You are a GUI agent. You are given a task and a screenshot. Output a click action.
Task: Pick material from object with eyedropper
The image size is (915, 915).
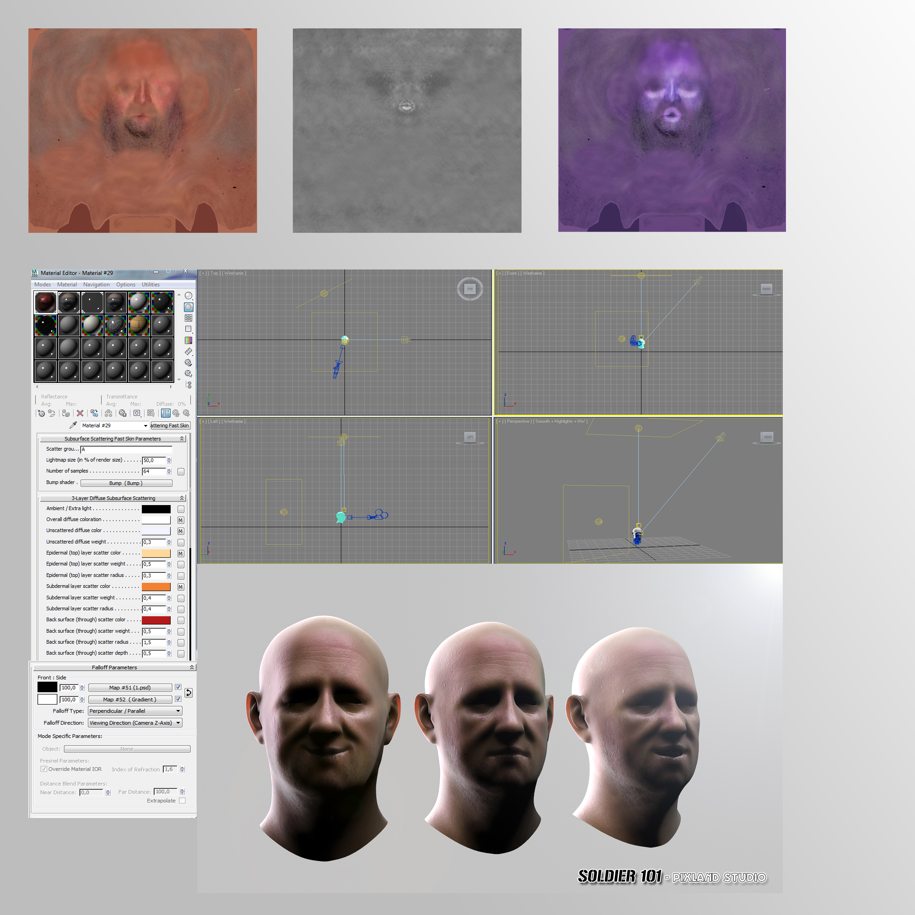click(x=73, y=425)
